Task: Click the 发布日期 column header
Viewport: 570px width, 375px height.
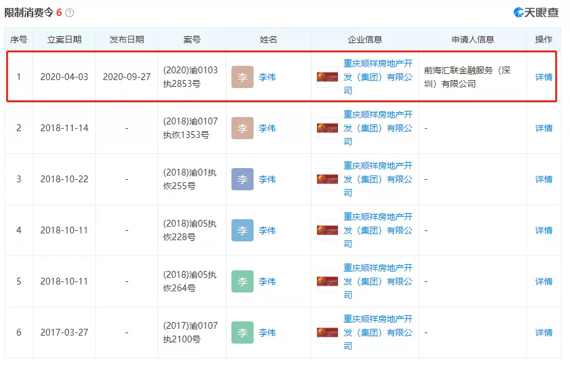Action: pos(127,39)
